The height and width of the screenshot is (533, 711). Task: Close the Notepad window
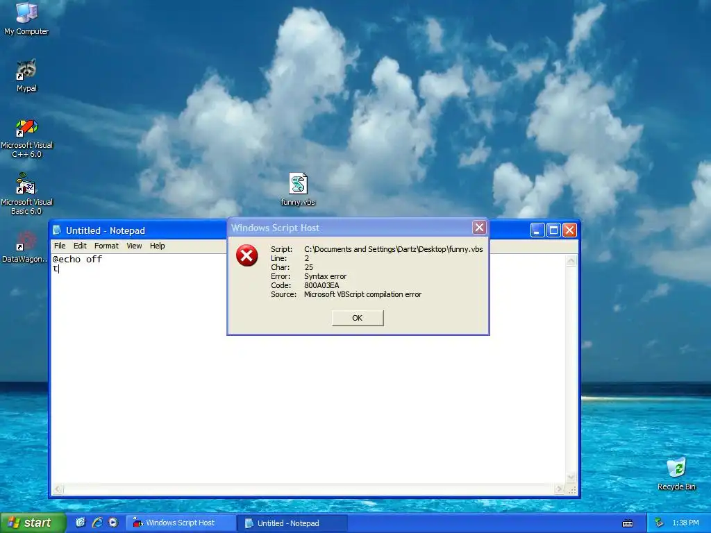[569, 230]
